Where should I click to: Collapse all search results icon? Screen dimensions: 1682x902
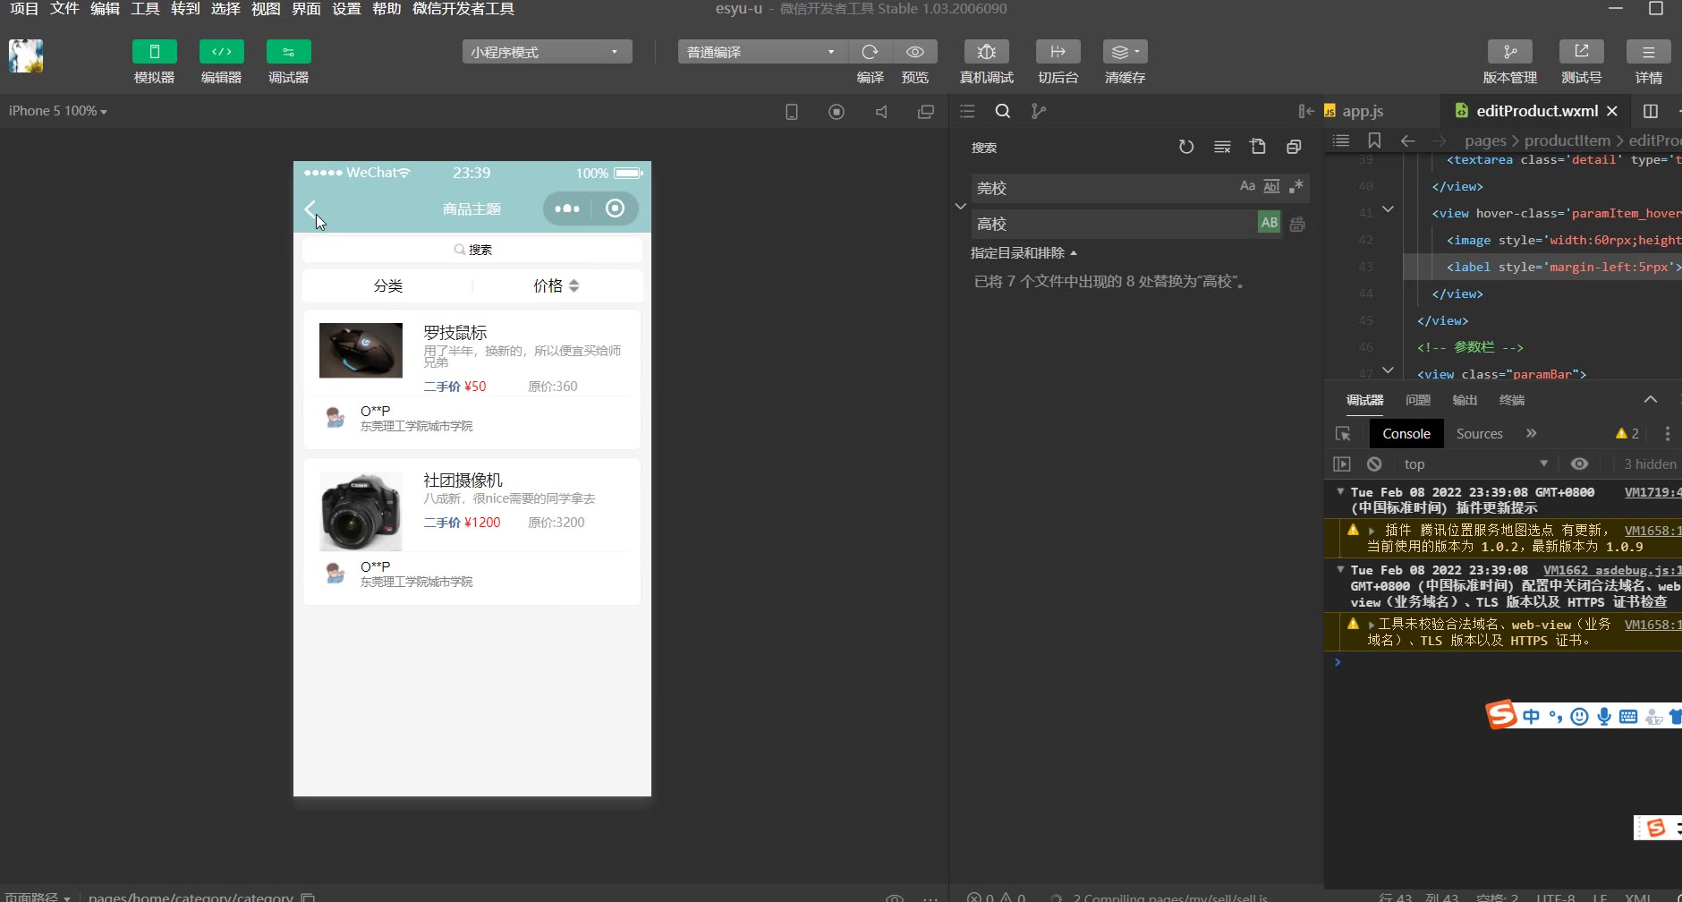pos(1294,147)
